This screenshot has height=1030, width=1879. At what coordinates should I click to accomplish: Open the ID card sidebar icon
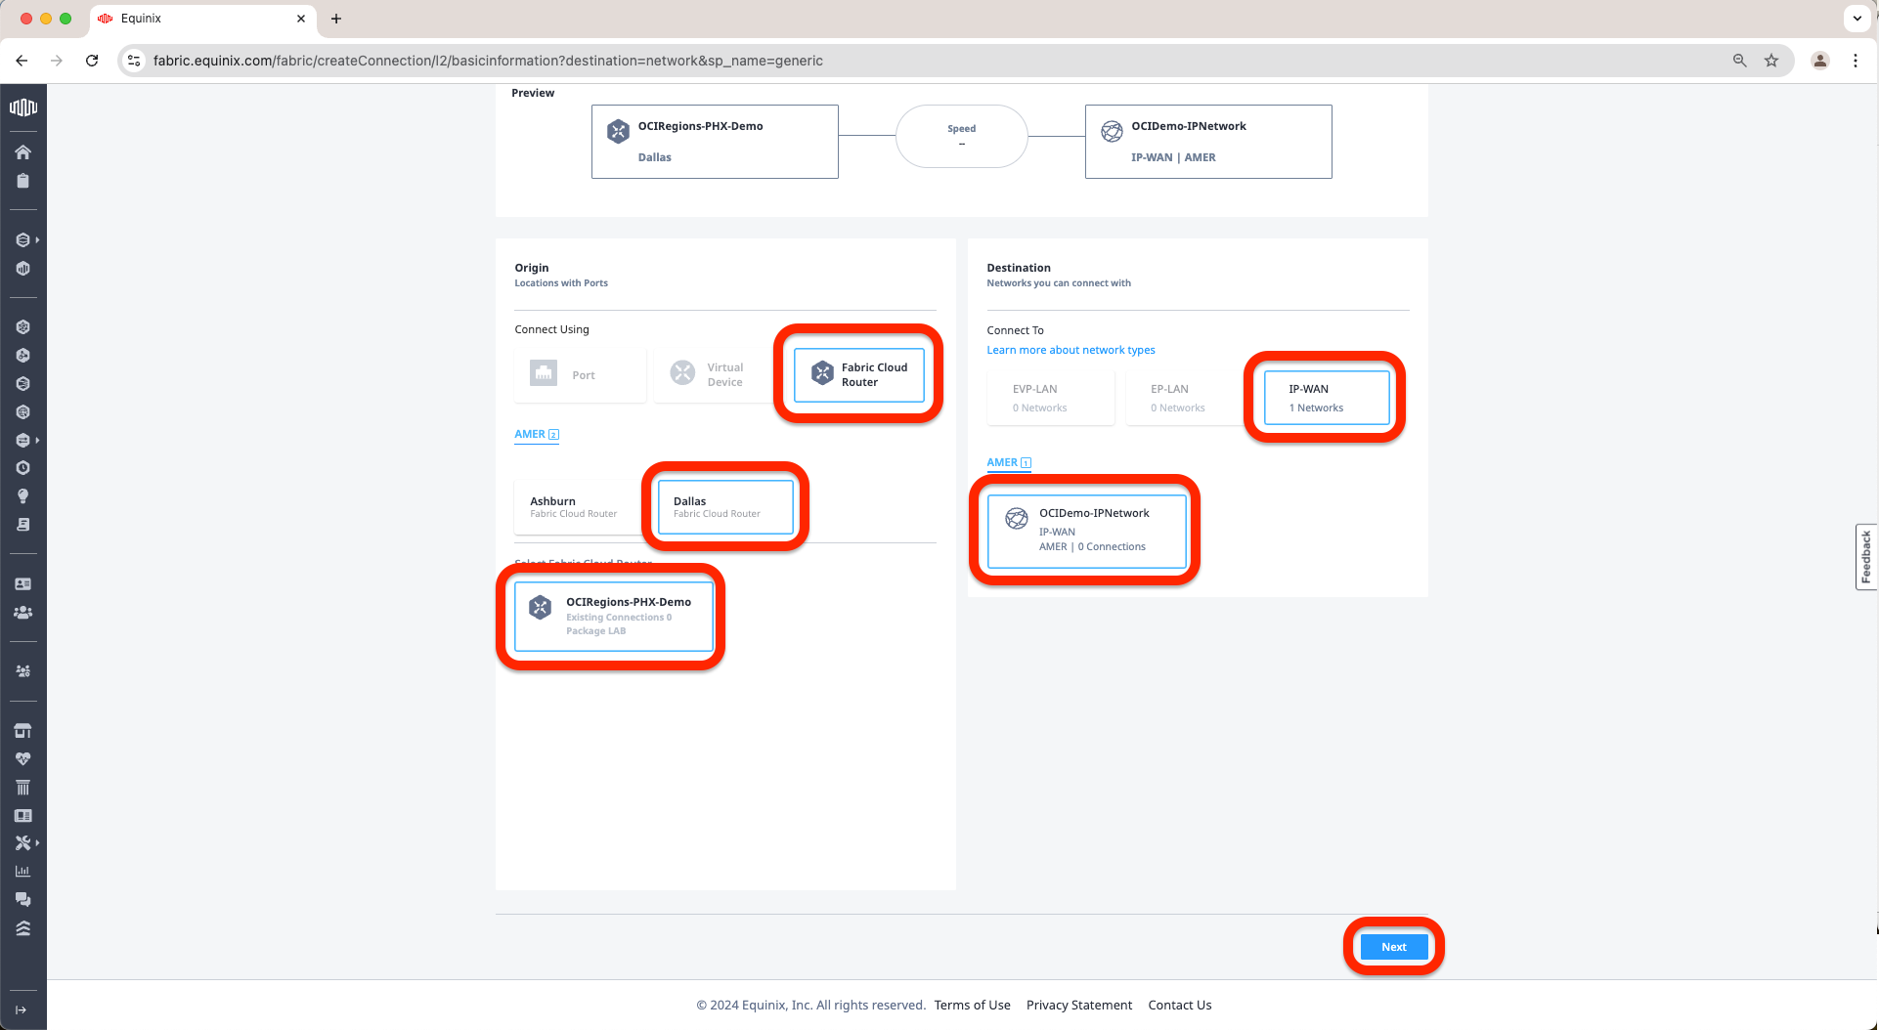(23, 583)
